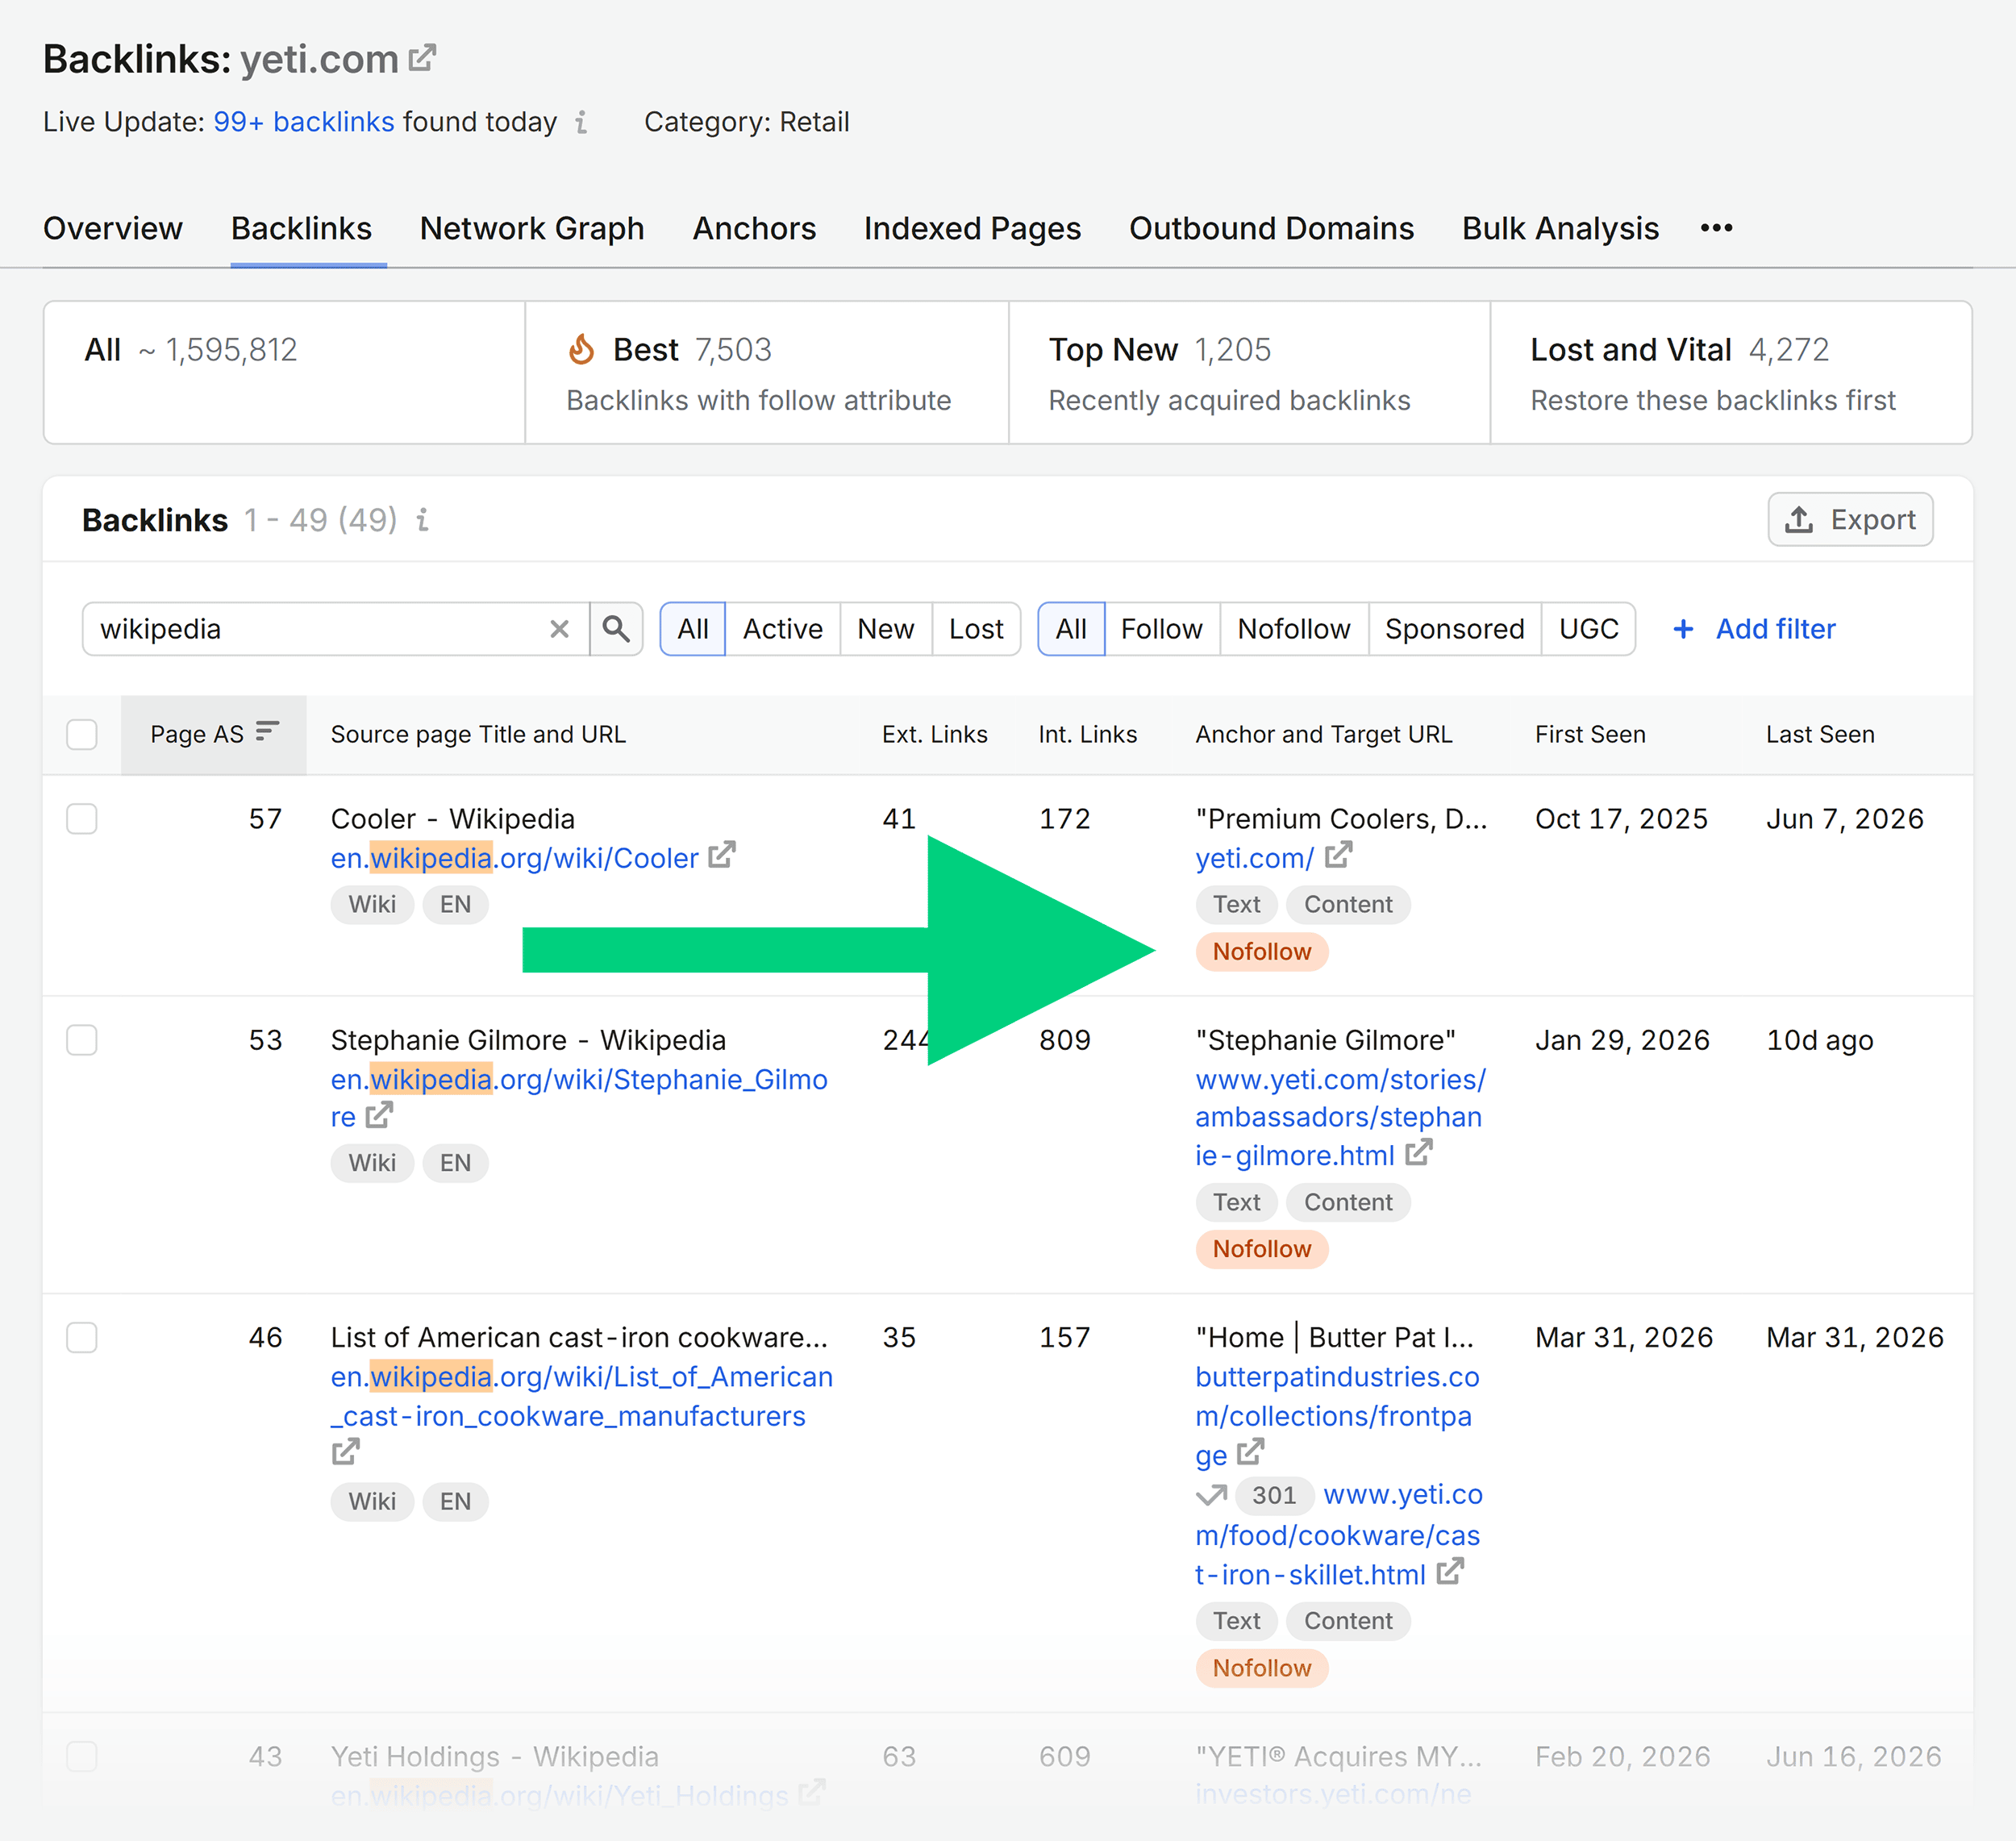Open butterpatindustries.com frontpage link

pyautogui.click(x=1337, y=1415)
